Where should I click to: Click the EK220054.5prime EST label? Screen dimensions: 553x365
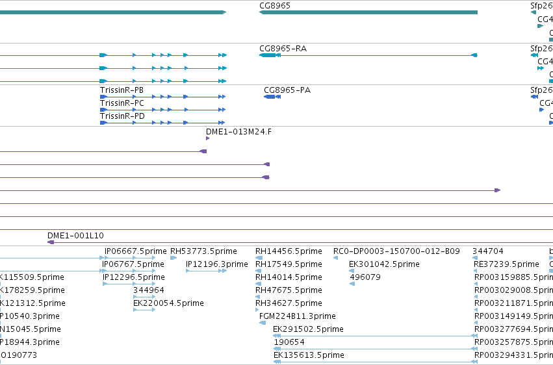(x=168, y=303)
